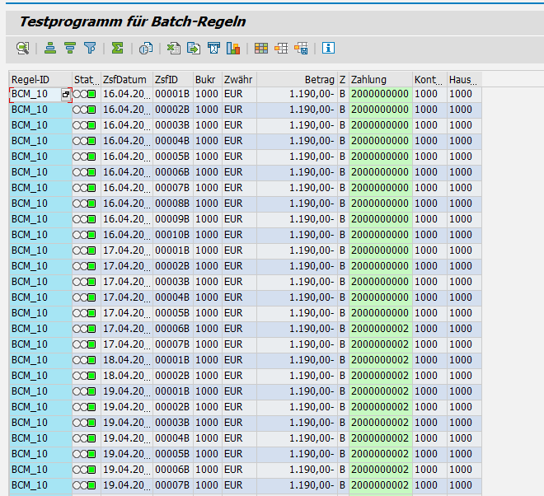This screenshot has width=544, height=496.
Task: Sort the list in descending order
Action: (x=70, y=48)
